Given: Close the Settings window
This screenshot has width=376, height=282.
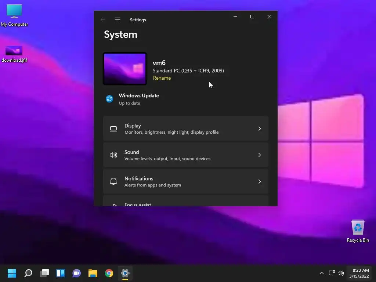Looking at the screenshot, I should [x=269, y=17].
